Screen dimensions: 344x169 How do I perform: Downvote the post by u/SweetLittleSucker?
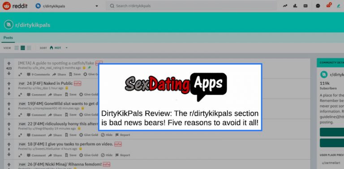click(x=9, y=154)
